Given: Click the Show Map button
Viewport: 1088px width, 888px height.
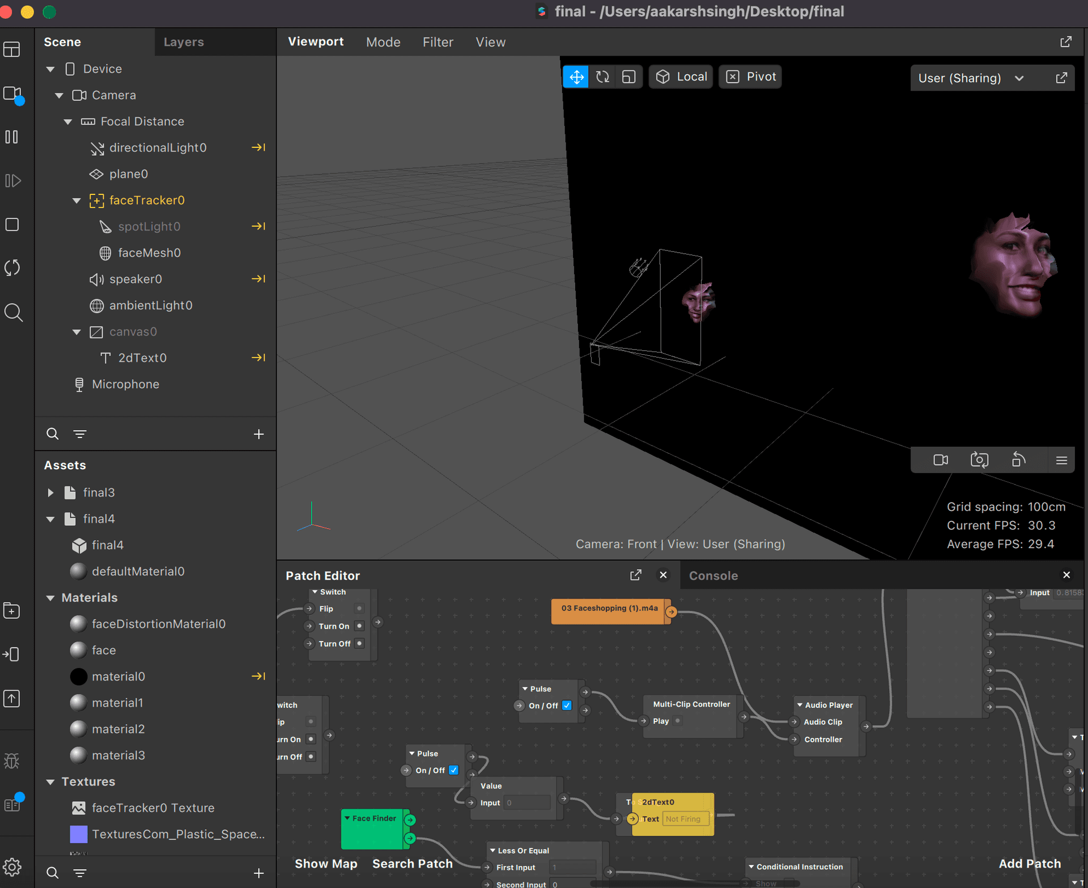Looking at the screenshot, I should 326,864.
